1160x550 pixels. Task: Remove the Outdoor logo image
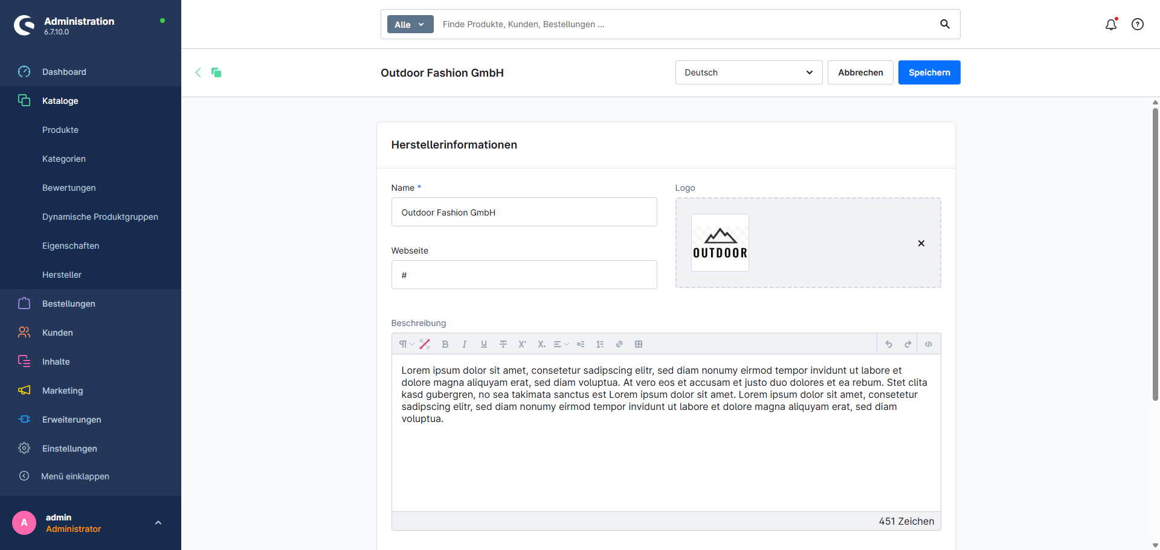921,243
